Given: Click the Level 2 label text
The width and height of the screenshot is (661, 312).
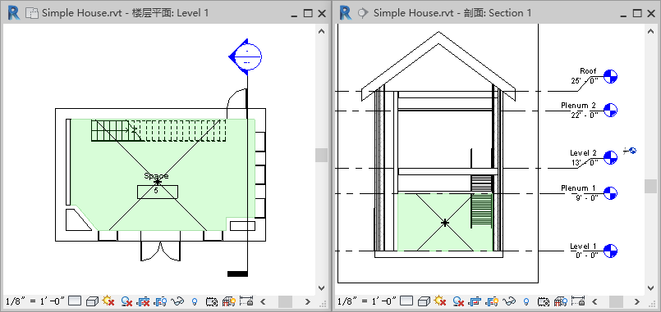Looking at the screenshot, I should (x=583, y=153).
